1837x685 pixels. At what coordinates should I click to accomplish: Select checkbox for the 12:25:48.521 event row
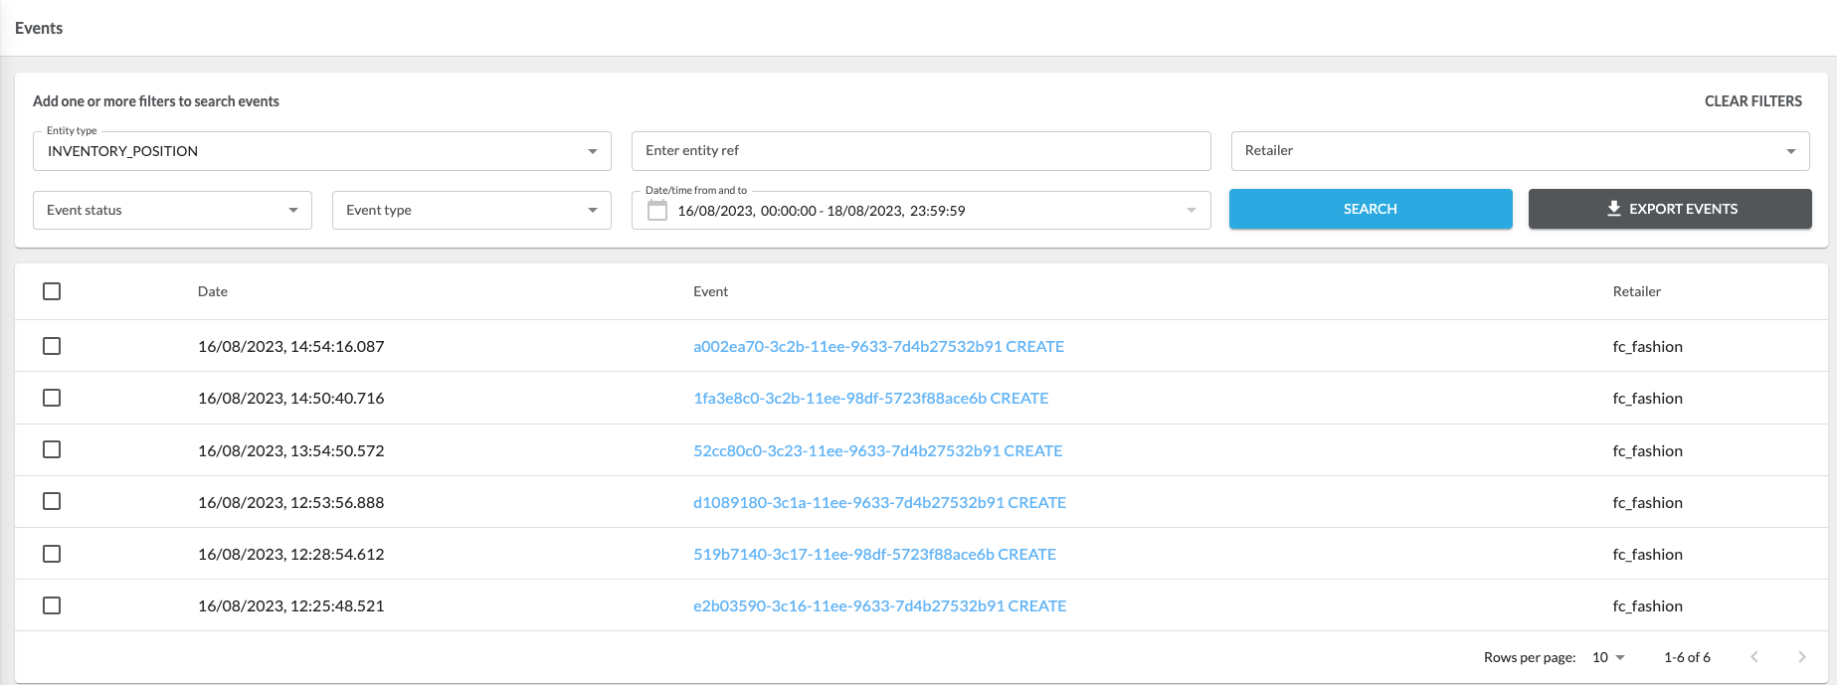tap(52, 605)
